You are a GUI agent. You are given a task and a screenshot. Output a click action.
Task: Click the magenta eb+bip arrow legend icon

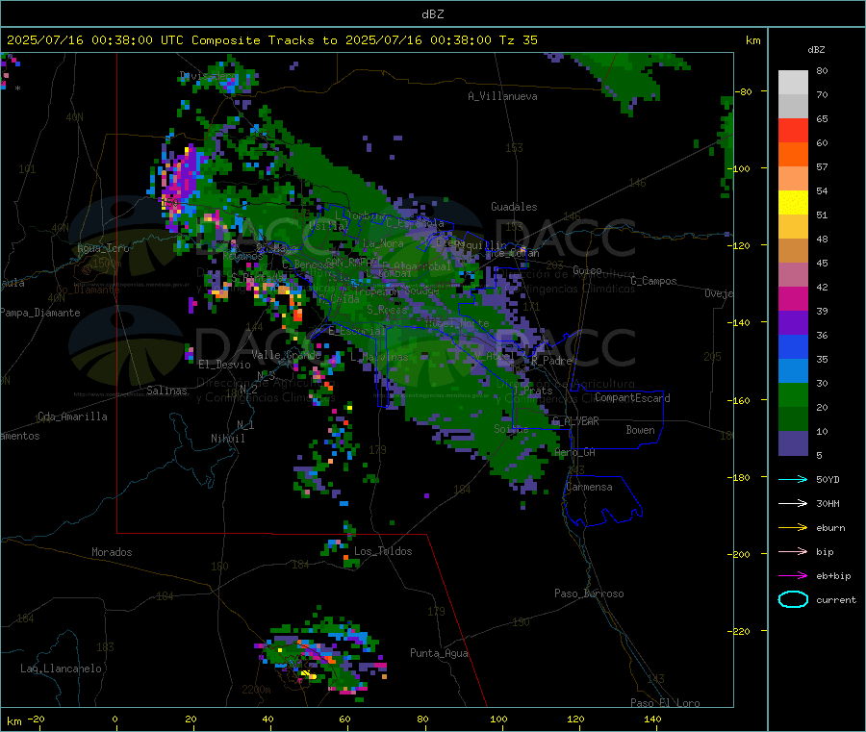(793, 576)
